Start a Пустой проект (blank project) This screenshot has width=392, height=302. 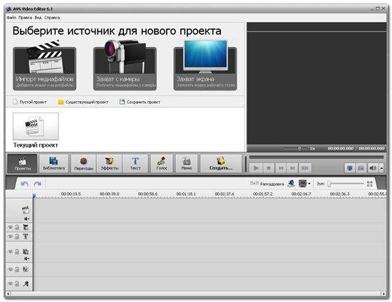[x=29, y=102]
